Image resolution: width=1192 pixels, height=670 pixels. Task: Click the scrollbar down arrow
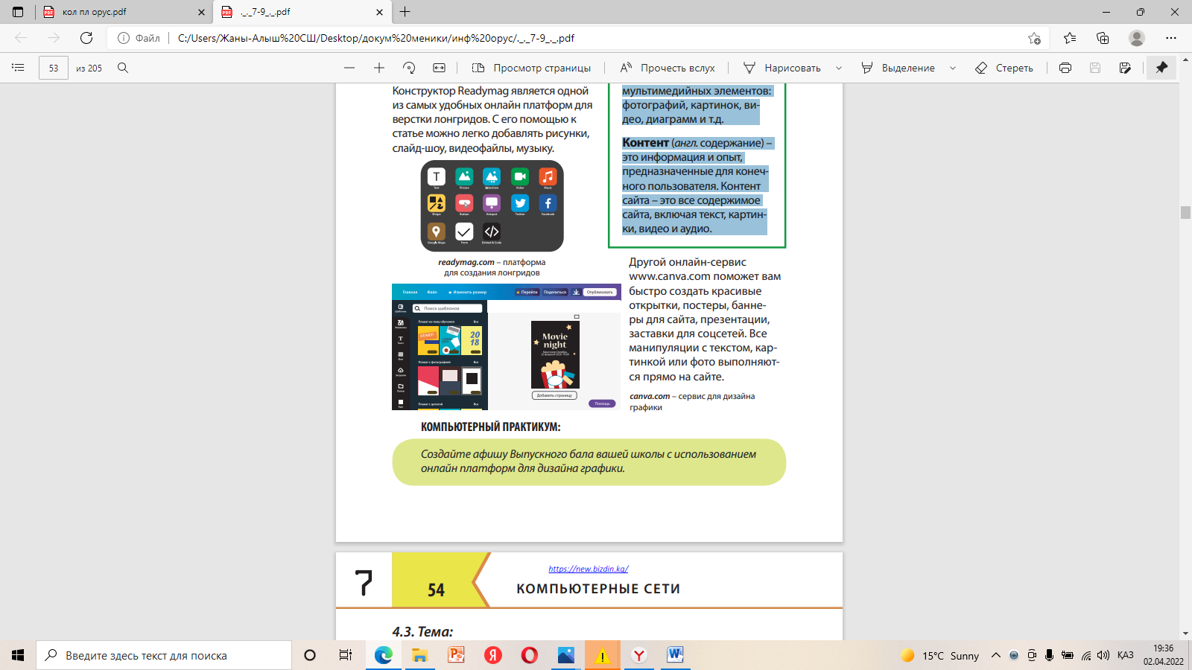(1185, 634)
